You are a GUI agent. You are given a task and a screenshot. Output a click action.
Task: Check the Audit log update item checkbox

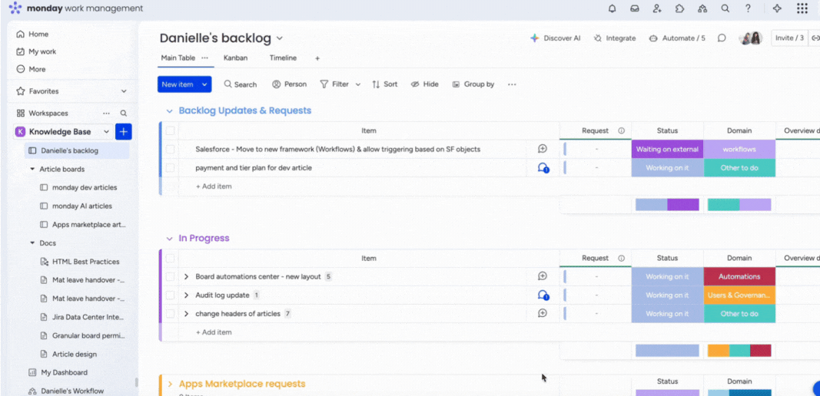click(x=170, y=295)
